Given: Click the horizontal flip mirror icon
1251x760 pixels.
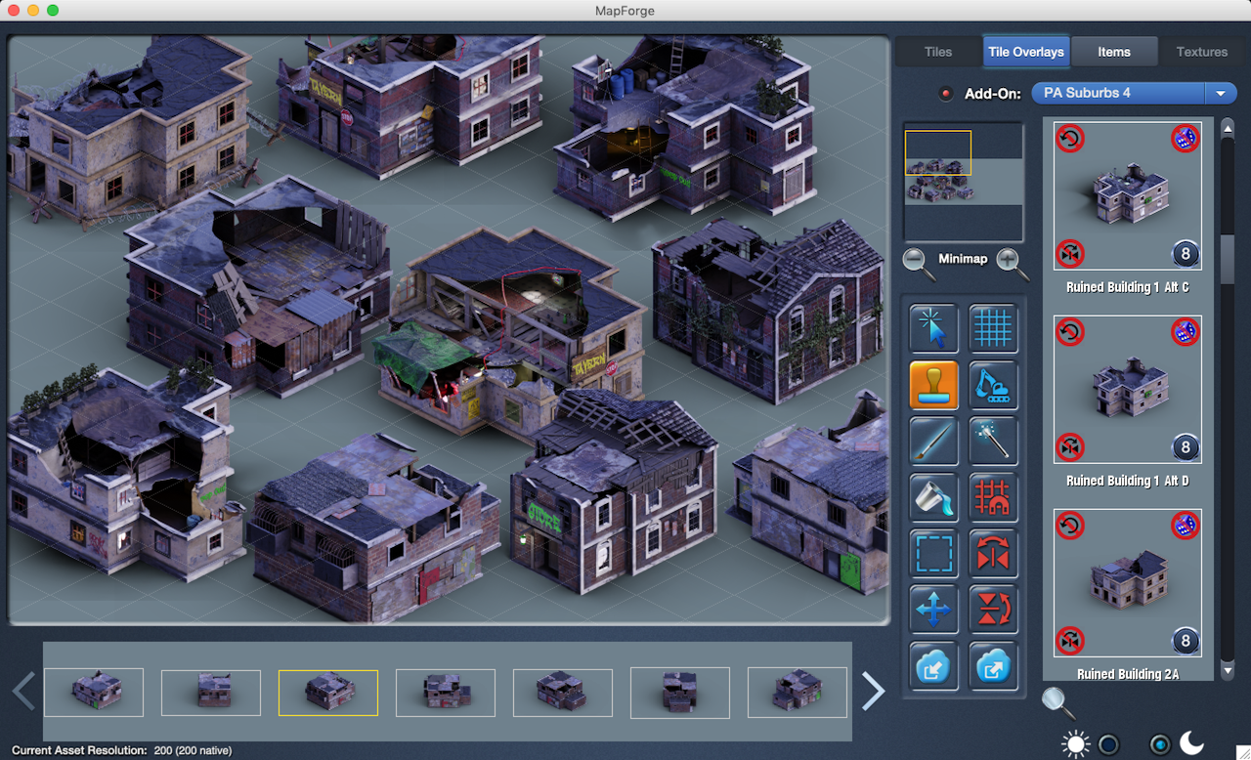Looking at the screenshot, I should click(994, 554).
